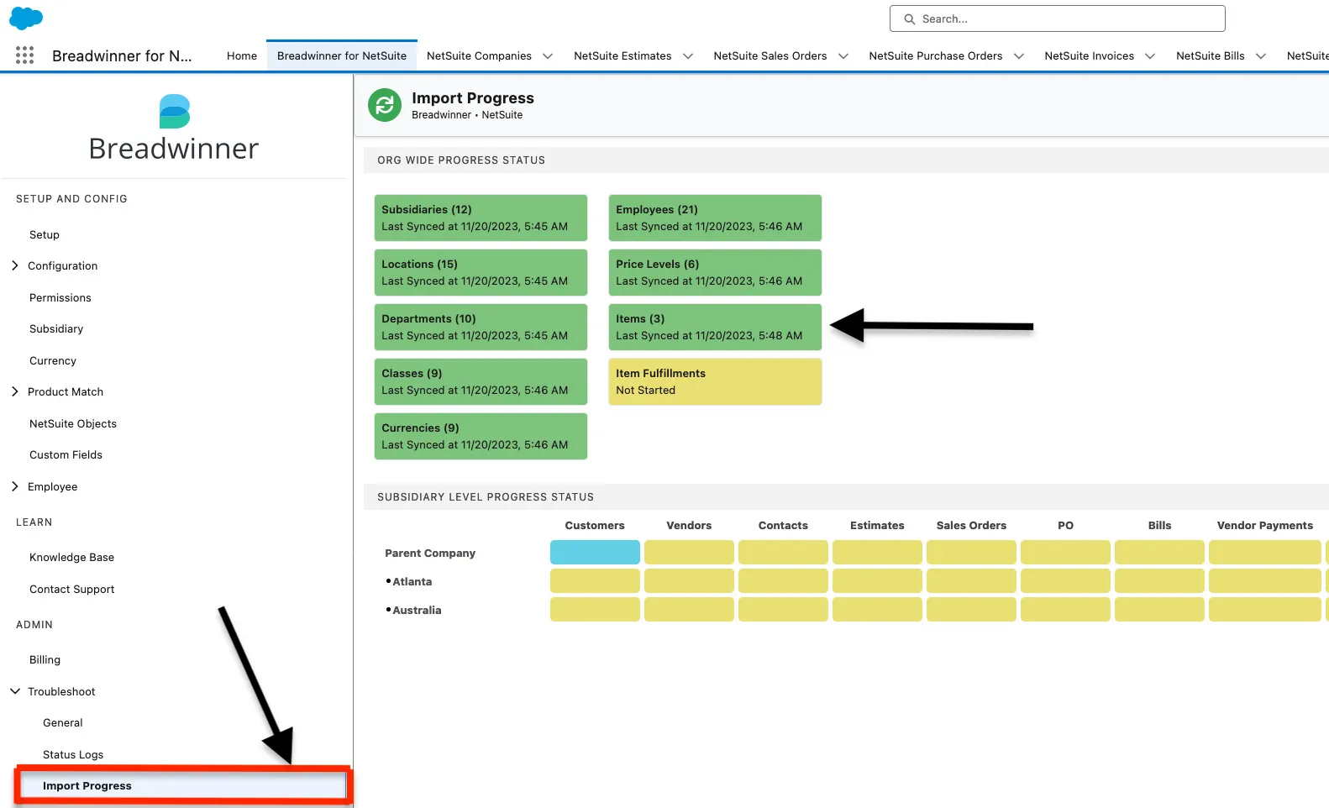Image resolution: width=1329 pixels, height=808 pixels.
Task: Open Permissions in the sidebar
Action: point(60,297)
